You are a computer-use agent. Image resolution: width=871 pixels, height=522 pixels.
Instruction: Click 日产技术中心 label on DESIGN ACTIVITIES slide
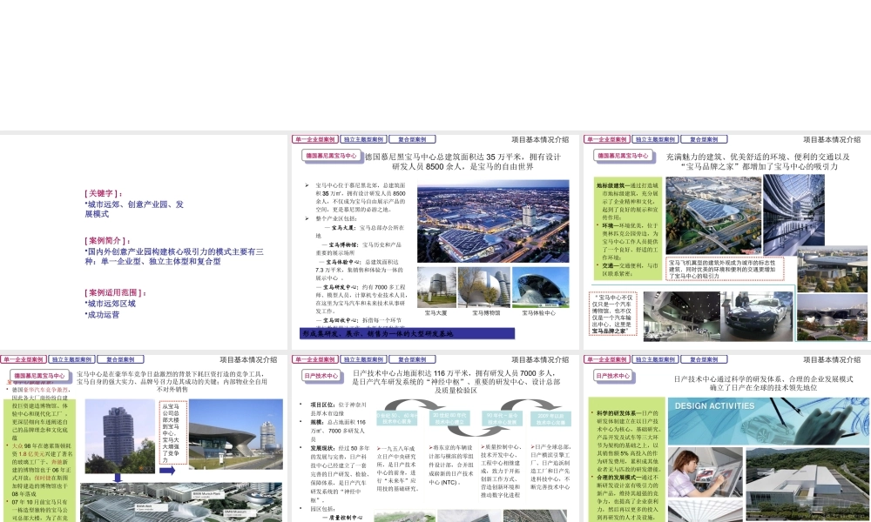pyautogui.click(x=613, y=376)
